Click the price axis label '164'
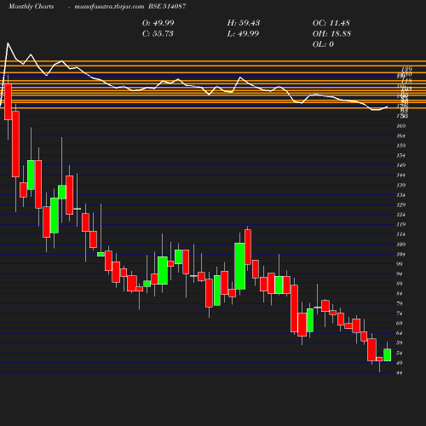Screen dimensions: 426x426 click(401, 135)
